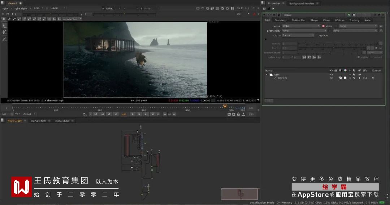
Task: Click the node graph minimap thumbnail
Action: [239, 194]
